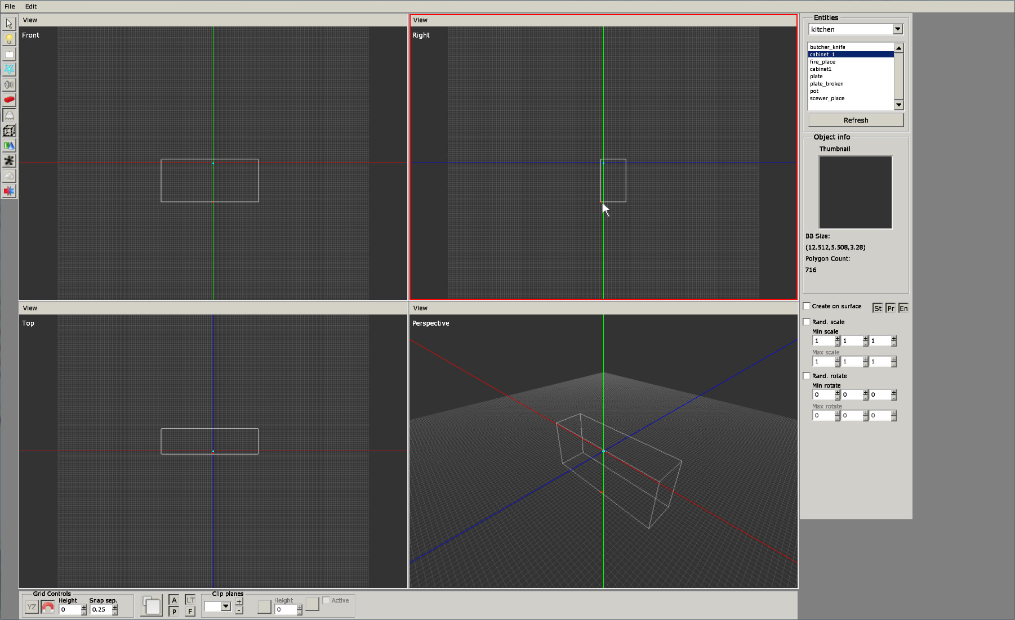Click the Refresh button

click(856, 120)
